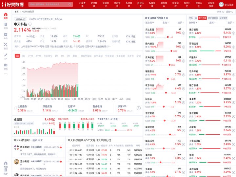The height and width of the screenshot is (177, 236).
Task: Click plus icon for 实达集团
Action: (x=184, y=33)
